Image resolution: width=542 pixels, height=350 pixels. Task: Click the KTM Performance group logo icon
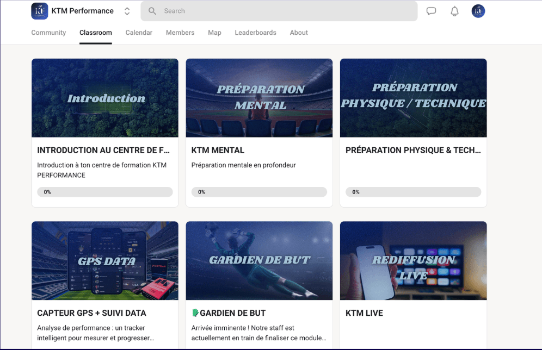tap(40, 11)
